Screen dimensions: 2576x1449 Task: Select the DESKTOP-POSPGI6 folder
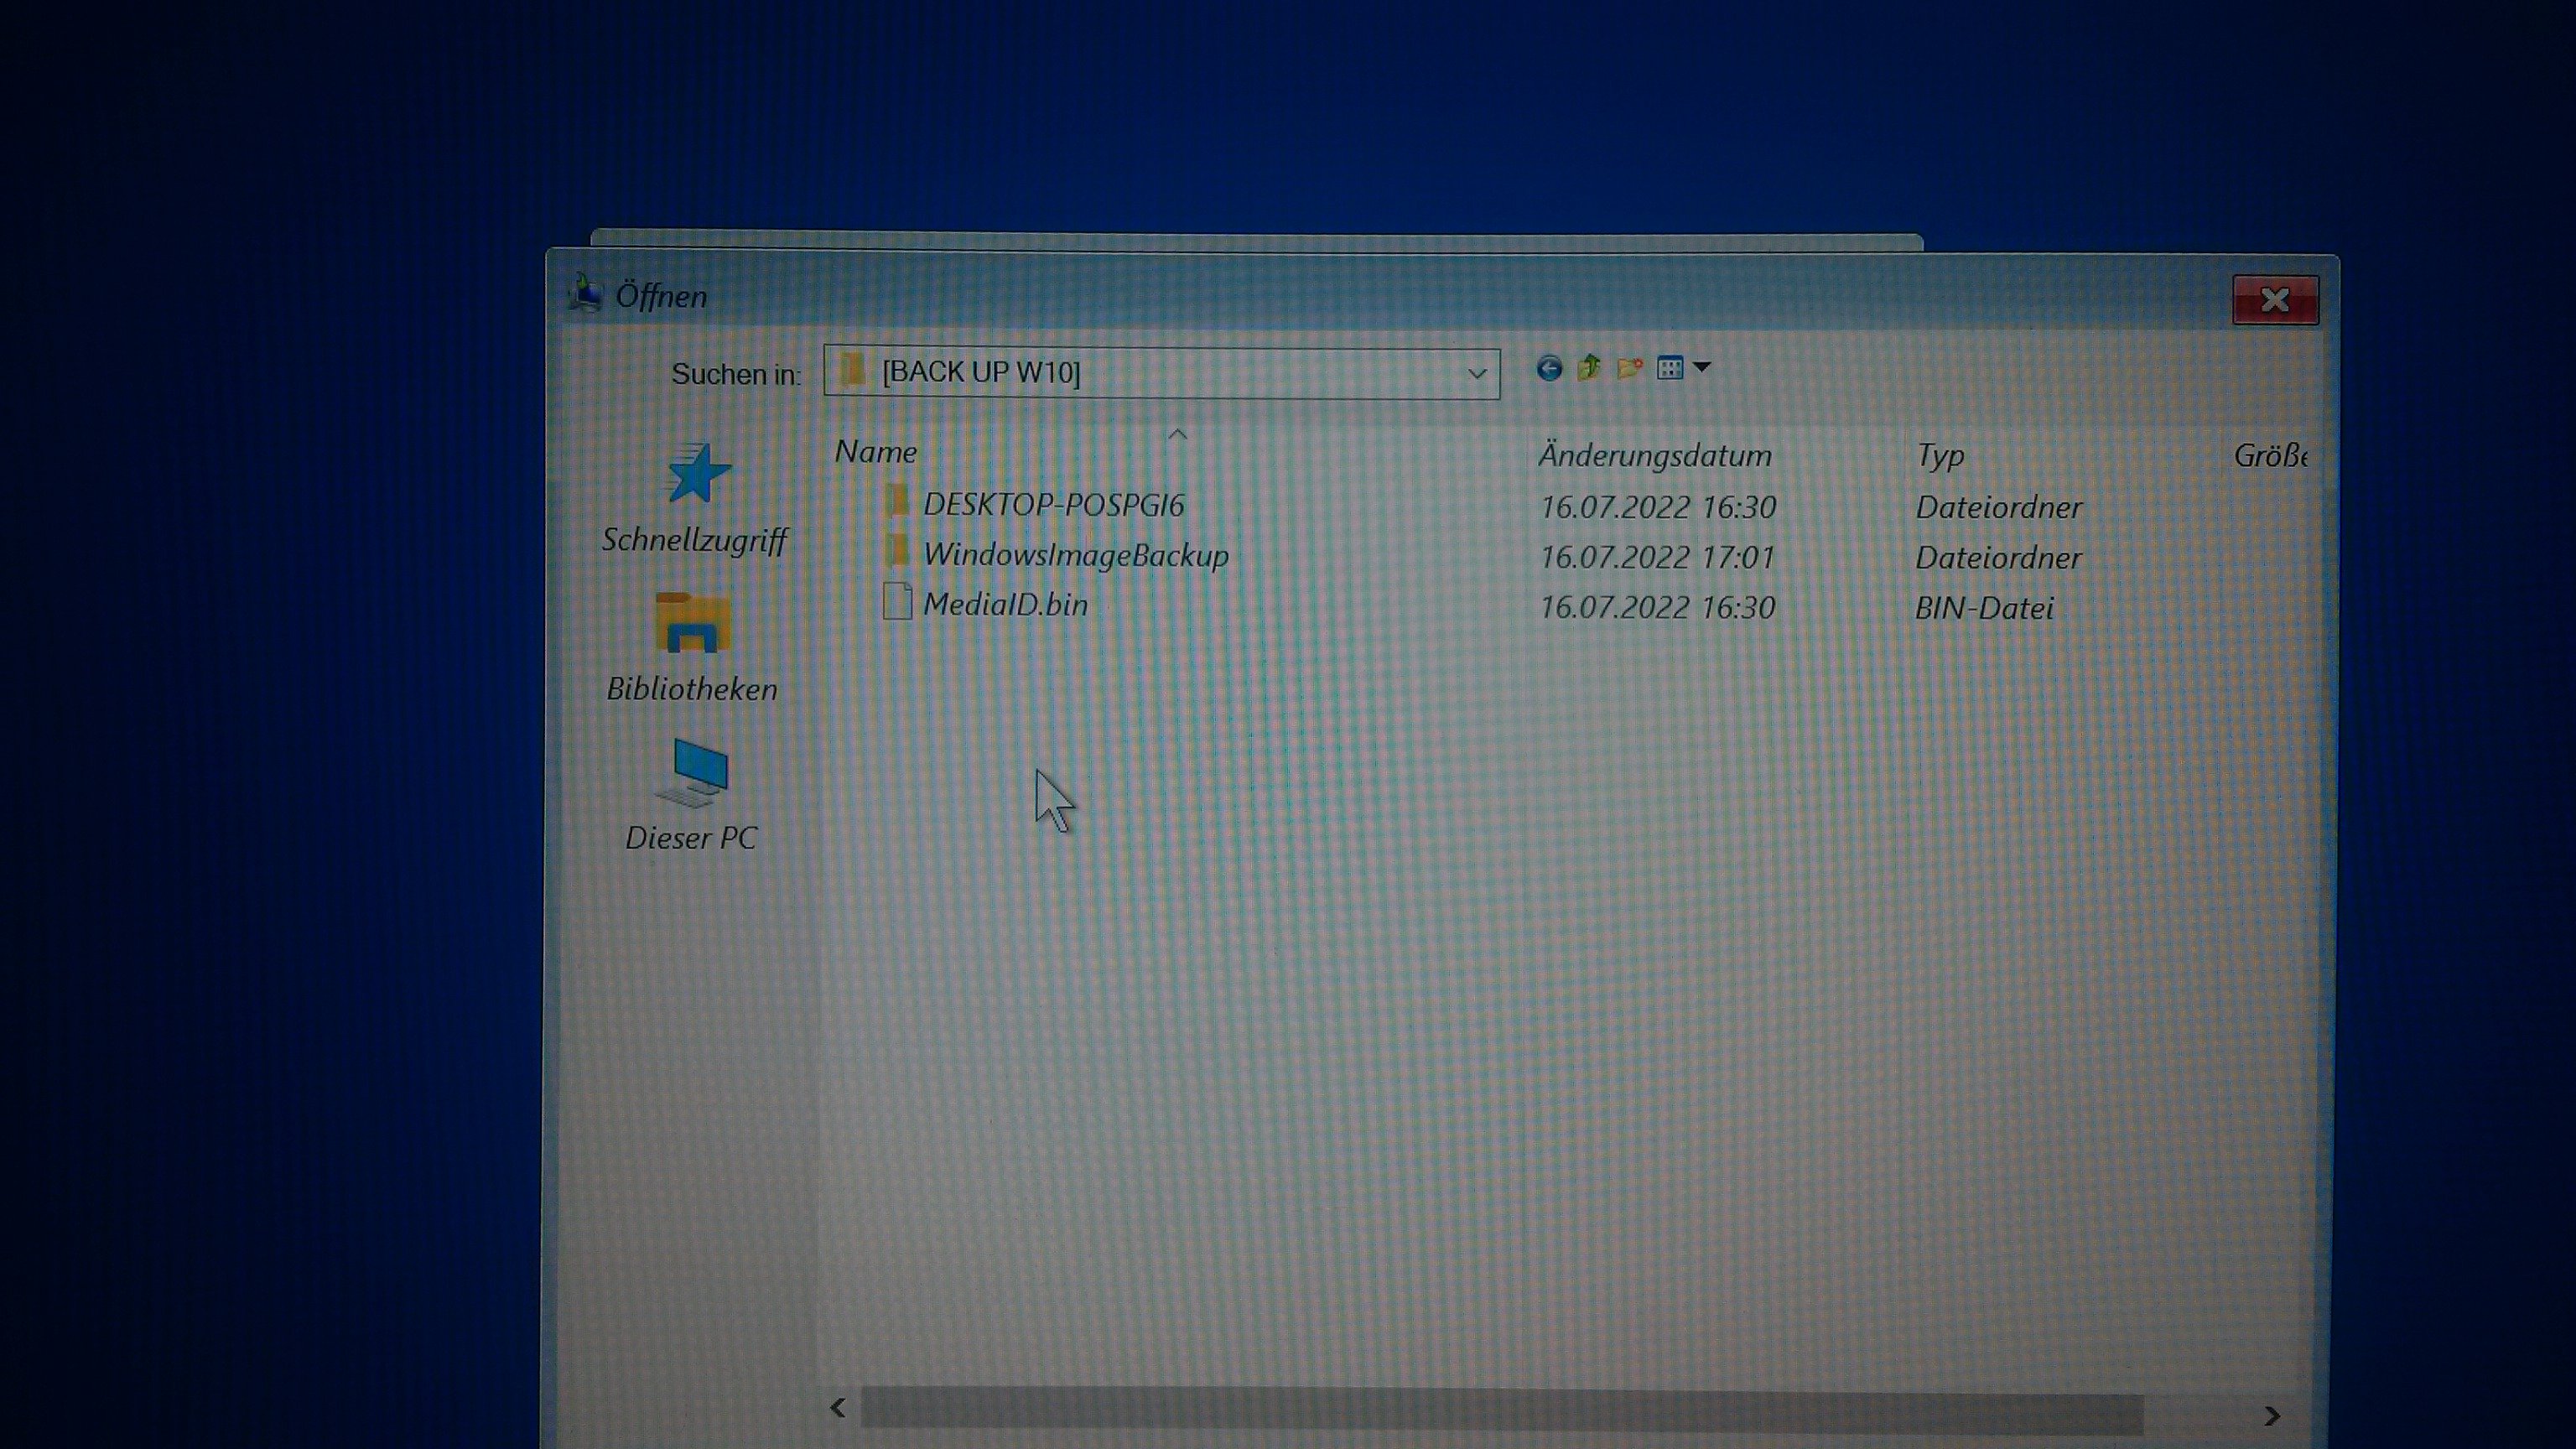[x=1052, y=505]
